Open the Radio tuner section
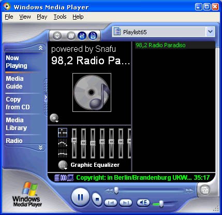The width and height of the screenshot is (222, 215). (14, 141)
